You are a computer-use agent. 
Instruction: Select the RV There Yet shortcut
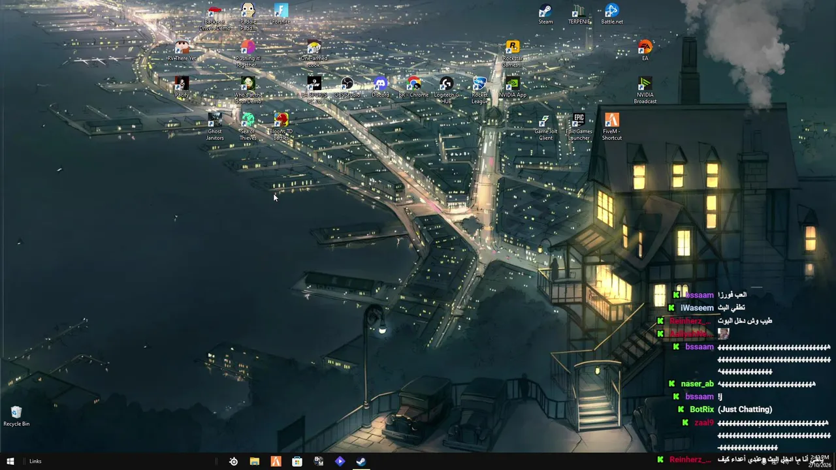182,51
